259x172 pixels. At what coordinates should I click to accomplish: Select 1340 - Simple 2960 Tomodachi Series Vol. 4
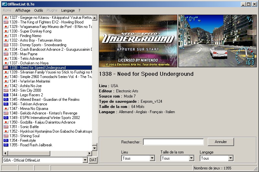tap(48, 77)
